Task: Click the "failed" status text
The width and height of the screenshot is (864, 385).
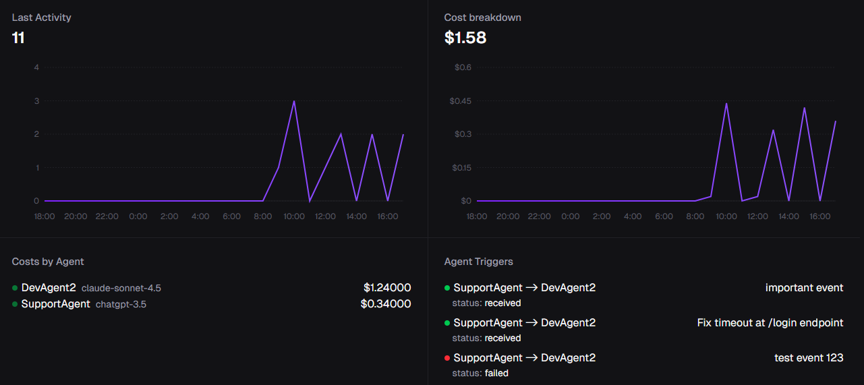Action: click(496, 373)
